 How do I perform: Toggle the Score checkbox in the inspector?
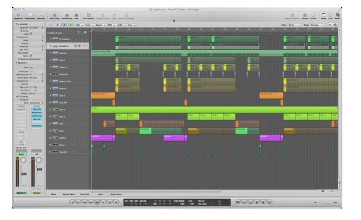(x=31, y=56)
